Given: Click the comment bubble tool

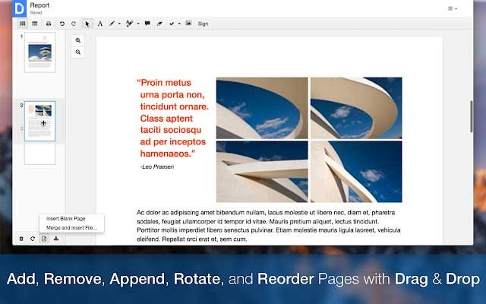Looking at the screenshot, I should tap(147, 24).
